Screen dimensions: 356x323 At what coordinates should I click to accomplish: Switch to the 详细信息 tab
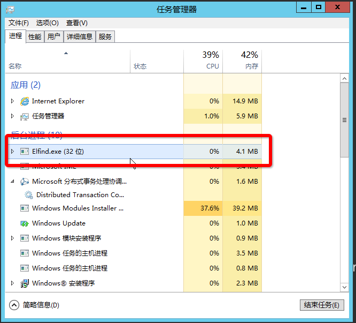80,36
